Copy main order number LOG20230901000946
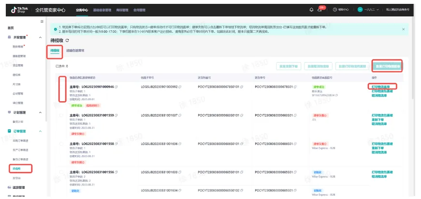Viewport: 421px width, 199px height. pos(116,87)
